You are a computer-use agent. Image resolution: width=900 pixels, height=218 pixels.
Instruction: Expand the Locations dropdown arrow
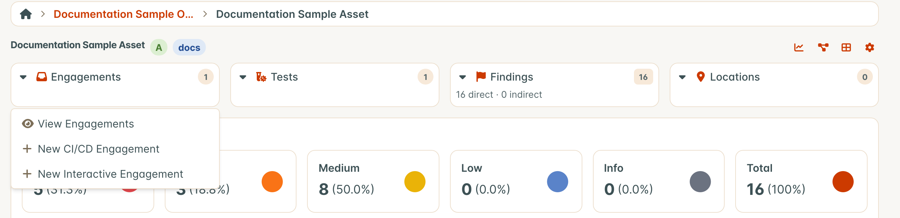682,77
